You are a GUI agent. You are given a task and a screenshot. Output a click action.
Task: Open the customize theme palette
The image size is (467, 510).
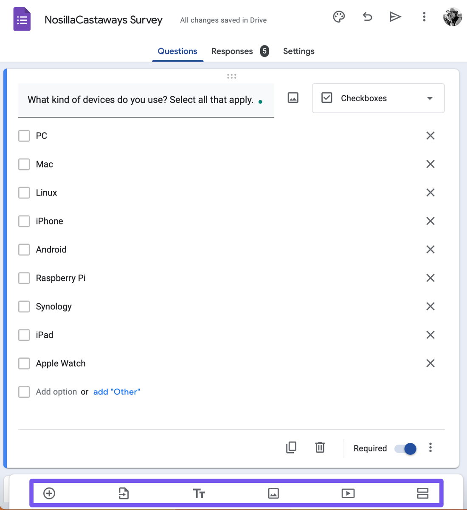pos(339,17)
